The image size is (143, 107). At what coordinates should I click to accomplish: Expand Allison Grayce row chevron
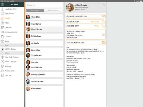(61, 29)
